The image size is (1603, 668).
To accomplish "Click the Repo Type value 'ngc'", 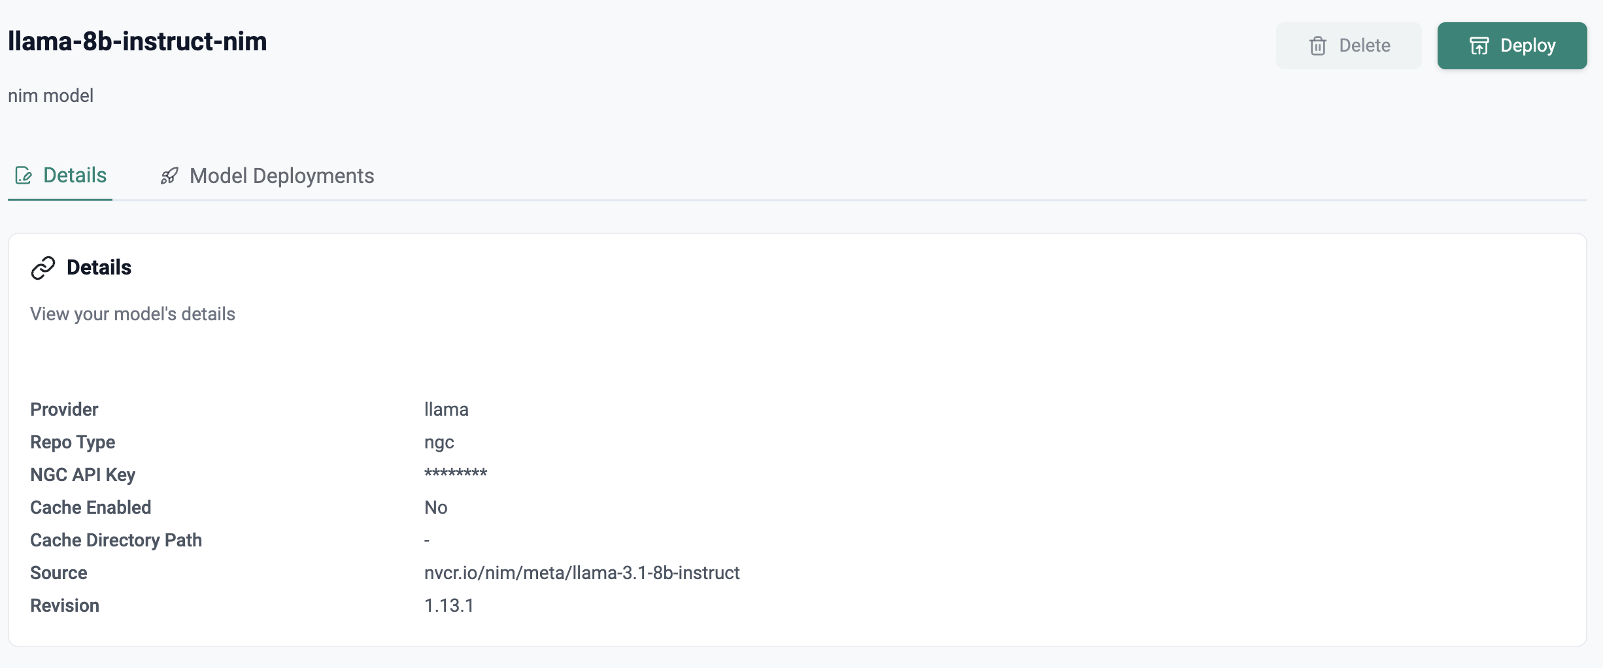I will [439, 442].
